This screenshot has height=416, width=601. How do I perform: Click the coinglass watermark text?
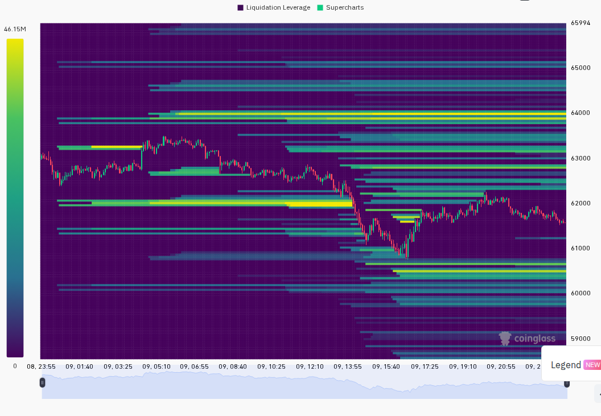534,339
